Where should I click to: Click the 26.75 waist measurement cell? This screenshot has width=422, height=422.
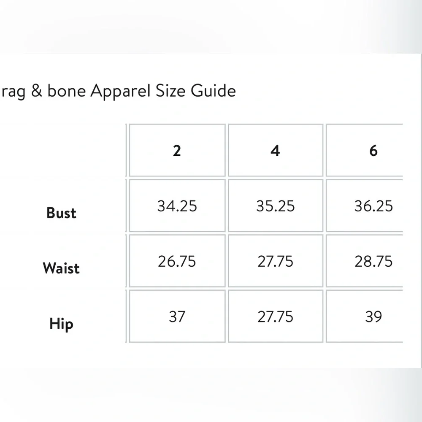point(177,261)
